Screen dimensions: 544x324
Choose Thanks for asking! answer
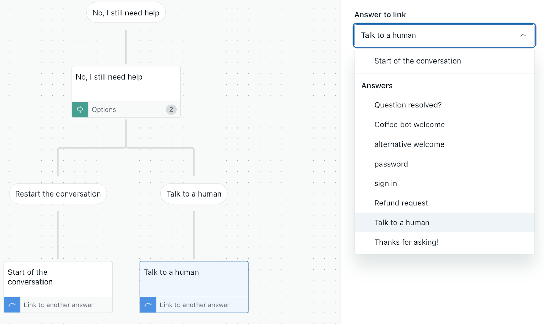coord(406,242)
